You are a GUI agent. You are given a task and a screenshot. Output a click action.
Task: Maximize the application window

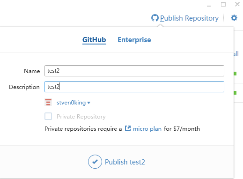223,4
